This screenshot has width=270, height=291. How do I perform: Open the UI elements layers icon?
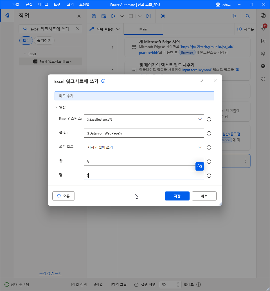coord(263,54)
